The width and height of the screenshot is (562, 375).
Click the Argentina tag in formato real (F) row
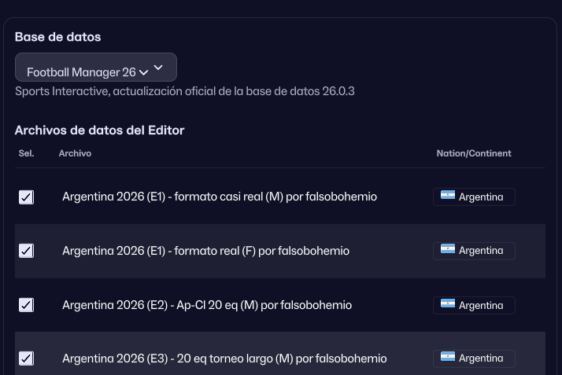[x=474, y=251]
